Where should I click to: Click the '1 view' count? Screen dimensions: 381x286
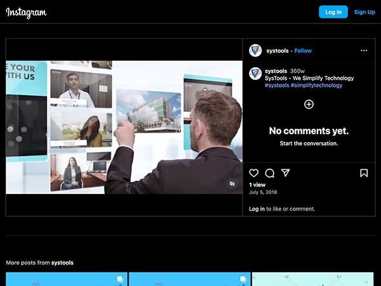click(257, 185)
